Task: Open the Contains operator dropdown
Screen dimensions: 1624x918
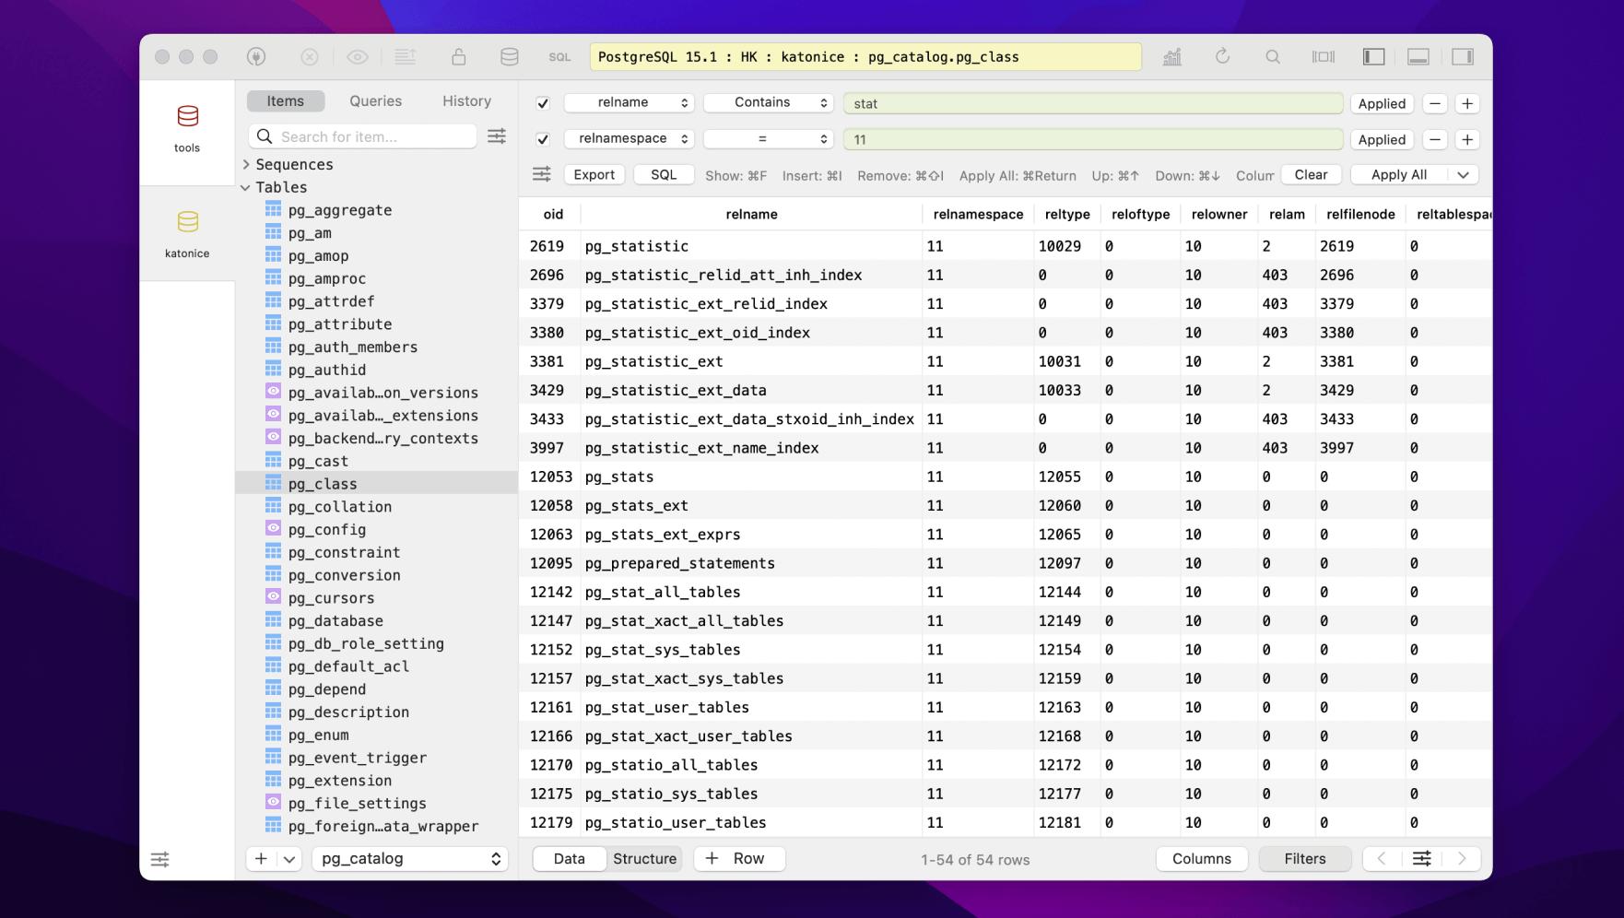Action: coord(768,102)
